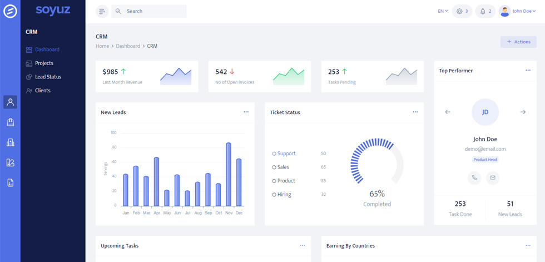The image size is (545, 262).
Task: Click the 'No of Open Invoices' label
Action: point(235,83)
